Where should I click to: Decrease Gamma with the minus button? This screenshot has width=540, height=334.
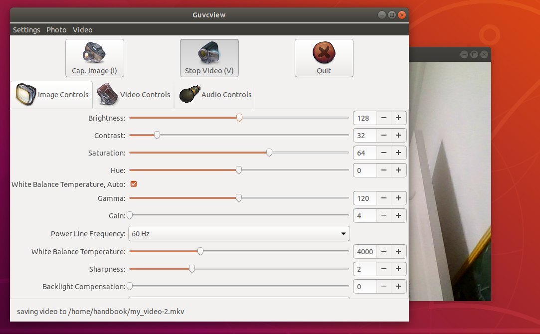383,198
